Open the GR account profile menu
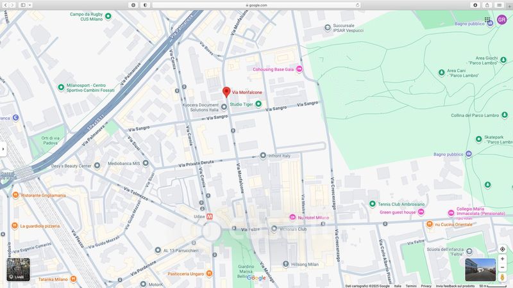The height and width of the screenshot is (288, 513). (x=501, y=20)
